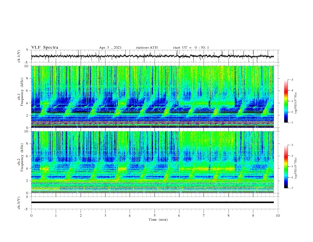This screenshot has width=313, height=242.
Task: Click the "-7" tick on lower colorbar
Action: [x=291, y=188]
